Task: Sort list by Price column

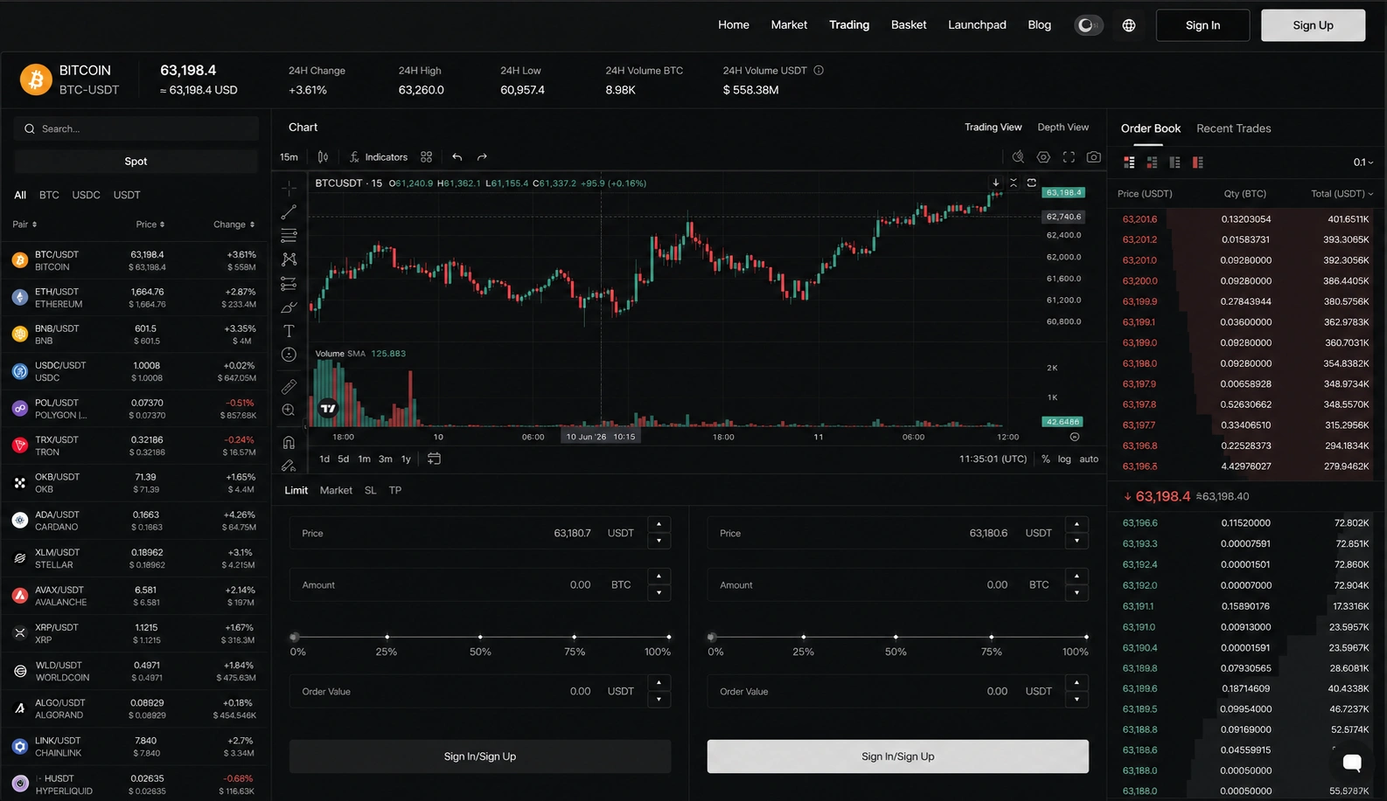Action: [150, 224]
